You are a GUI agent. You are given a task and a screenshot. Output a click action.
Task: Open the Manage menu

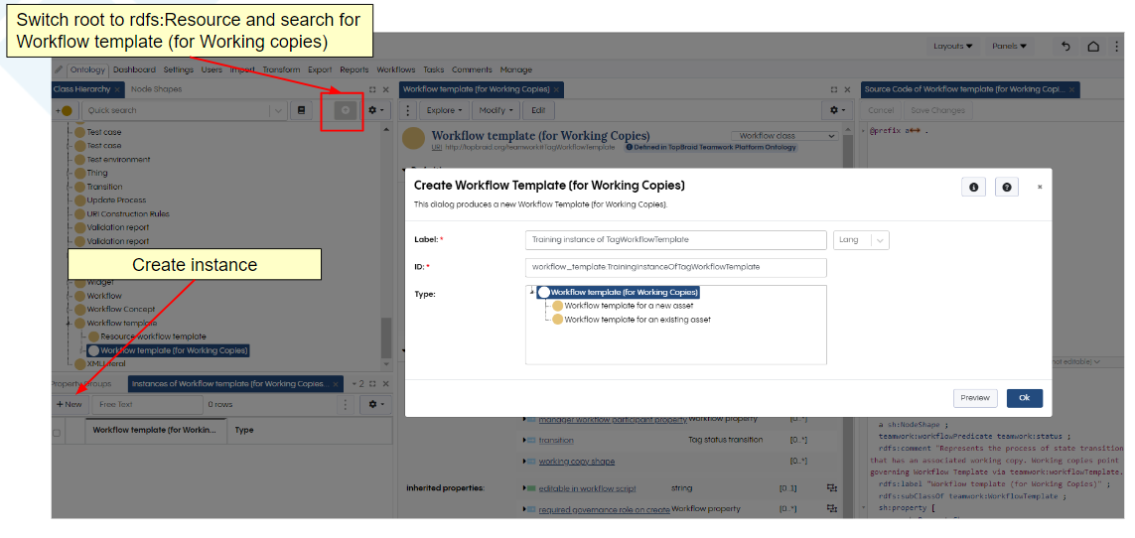(516, 69)
